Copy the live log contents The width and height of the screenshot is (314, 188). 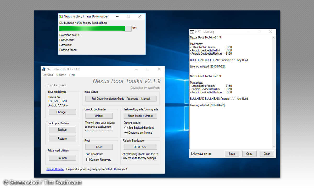(x=249, y=154)
